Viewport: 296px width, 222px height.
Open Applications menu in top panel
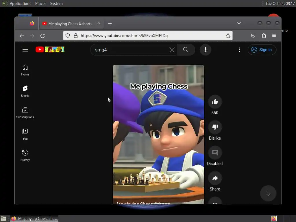21,3
